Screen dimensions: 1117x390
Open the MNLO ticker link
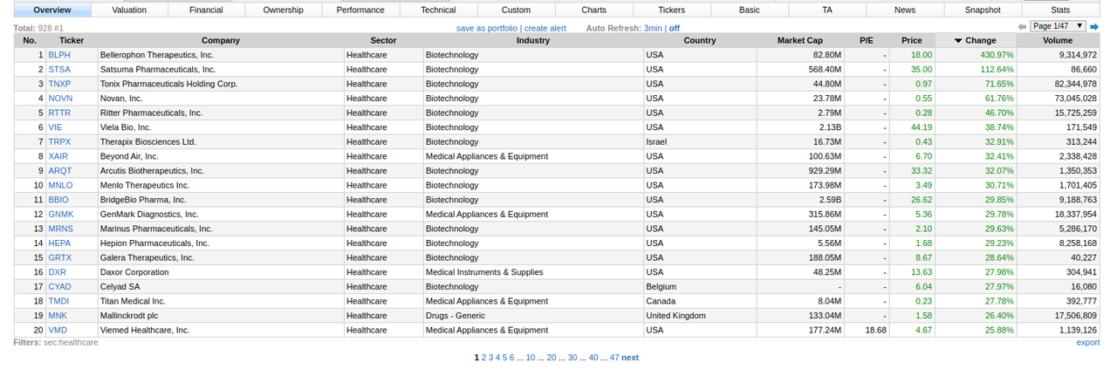point(60,185)
